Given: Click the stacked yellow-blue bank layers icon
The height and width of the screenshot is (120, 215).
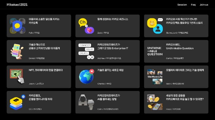Looking at the screenshot, I should [x=17, y=102].
